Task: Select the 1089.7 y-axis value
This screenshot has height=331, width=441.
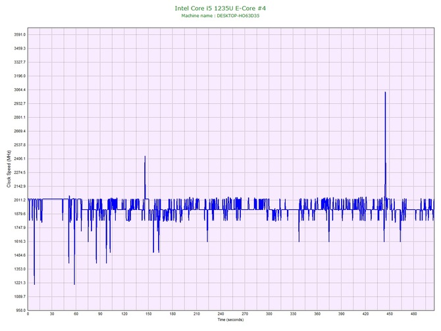Action: 20,296
